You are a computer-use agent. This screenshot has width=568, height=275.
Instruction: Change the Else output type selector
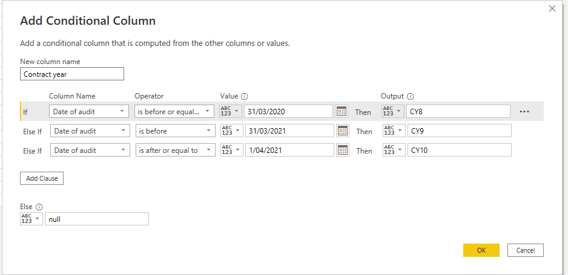[31, 219]
